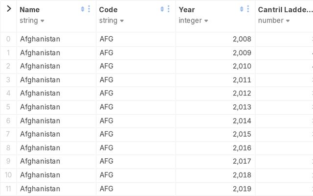The height and width of the screenshot is (196, 313).
Task: Select row number 6
Action: [x=8, y=121]
